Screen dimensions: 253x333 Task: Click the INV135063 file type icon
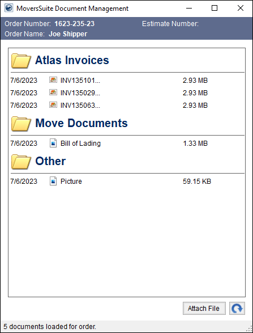(x=53, y=105)
